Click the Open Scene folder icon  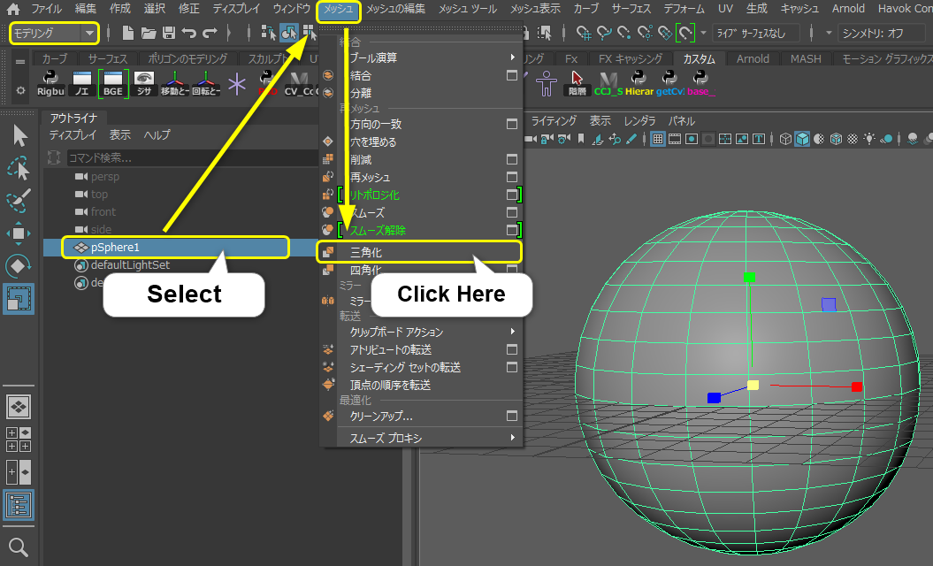tap(149, 33)
